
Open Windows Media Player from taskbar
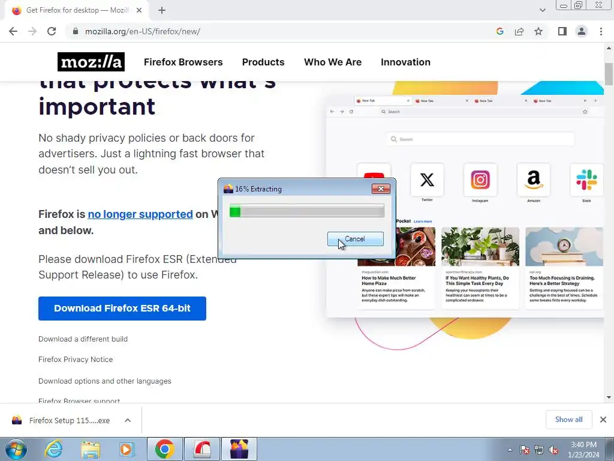point(127,449)
